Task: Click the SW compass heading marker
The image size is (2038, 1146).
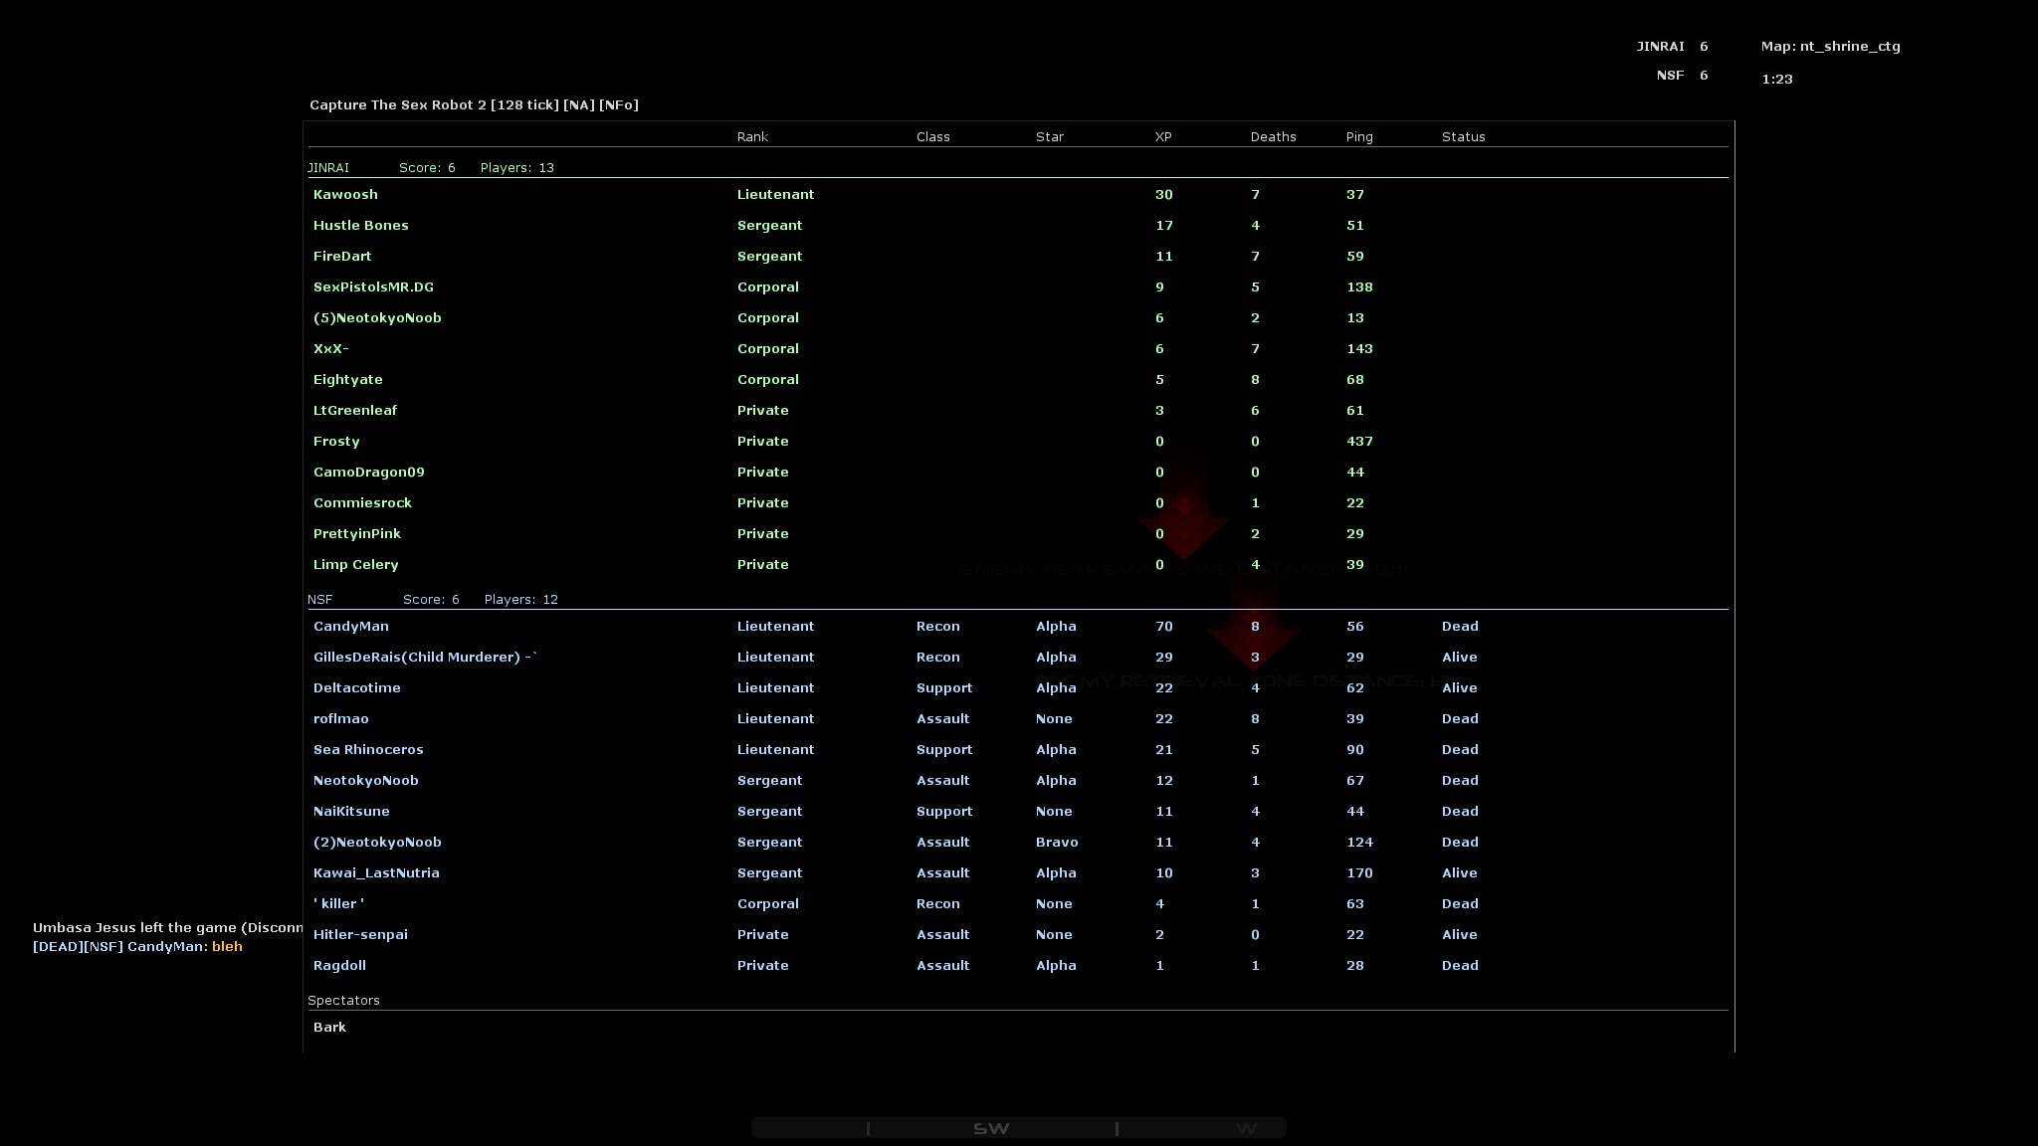Action: (x=990, y=1128)
